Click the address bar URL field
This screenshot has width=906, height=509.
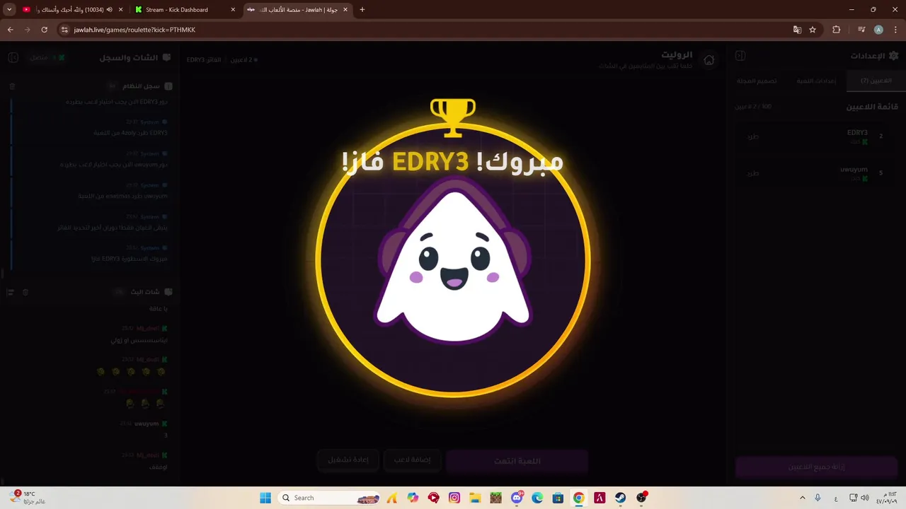425,30
